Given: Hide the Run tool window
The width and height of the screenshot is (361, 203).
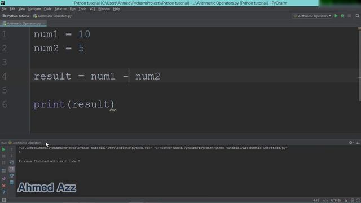Looking at the screenshot, I should tap(358, 143).
